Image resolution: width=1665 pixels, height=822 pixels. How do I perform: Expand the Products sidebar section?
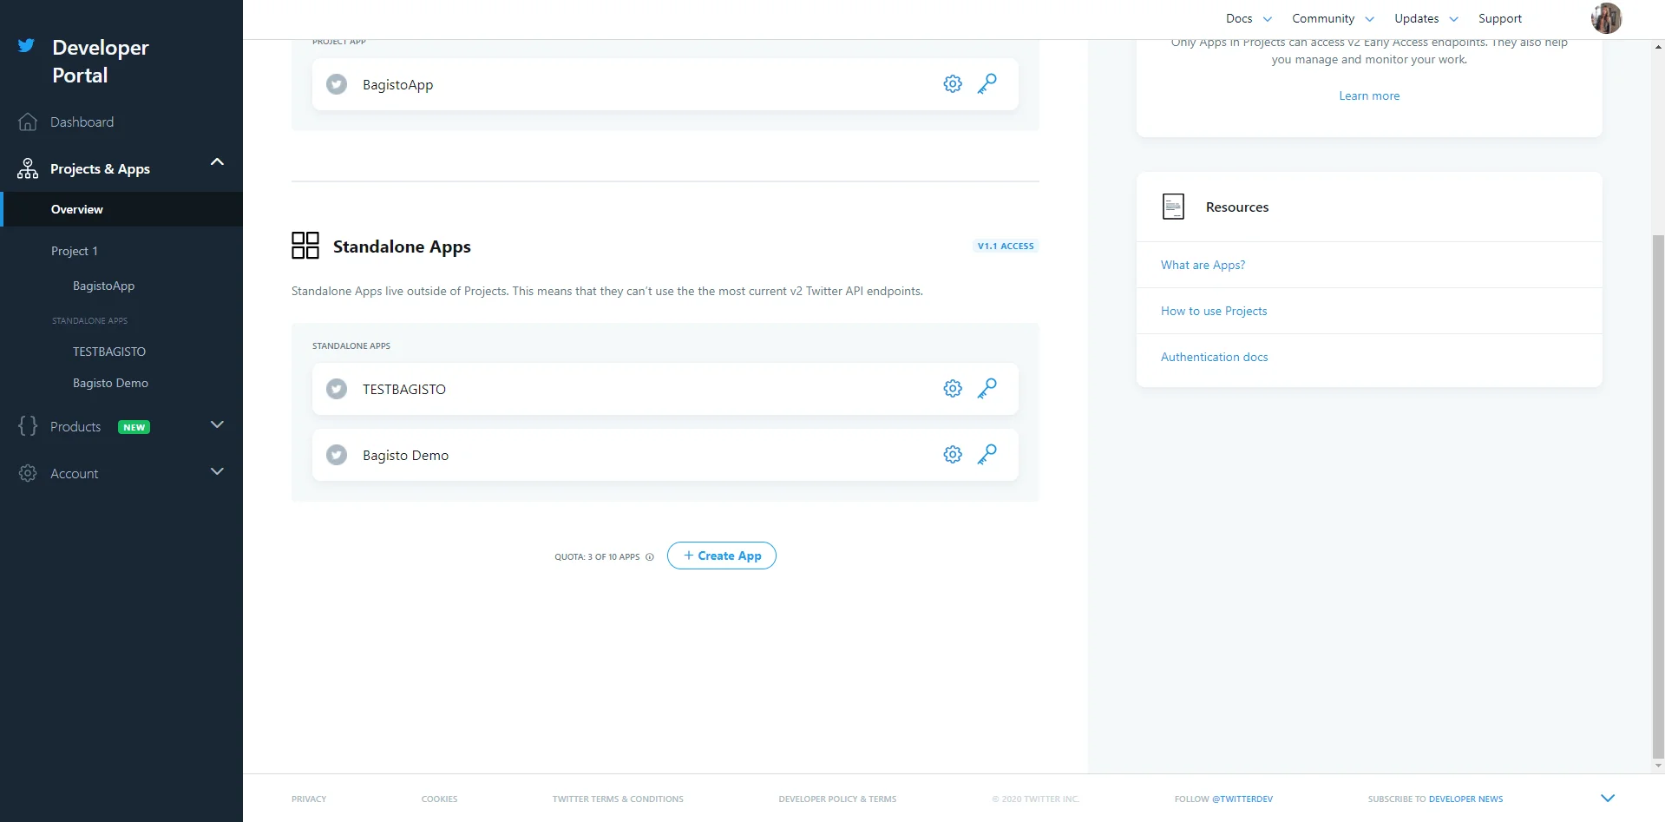click(217, 424)
